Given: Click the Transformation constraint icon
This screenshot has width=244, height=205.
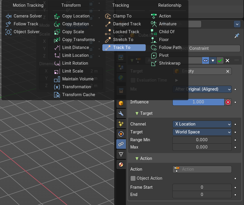Looking at the screenshot, I should 57,87.
